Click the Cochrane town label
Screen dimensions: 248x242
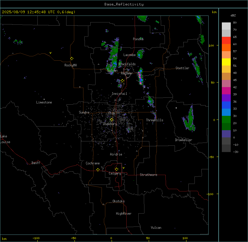tap(93, 163)
